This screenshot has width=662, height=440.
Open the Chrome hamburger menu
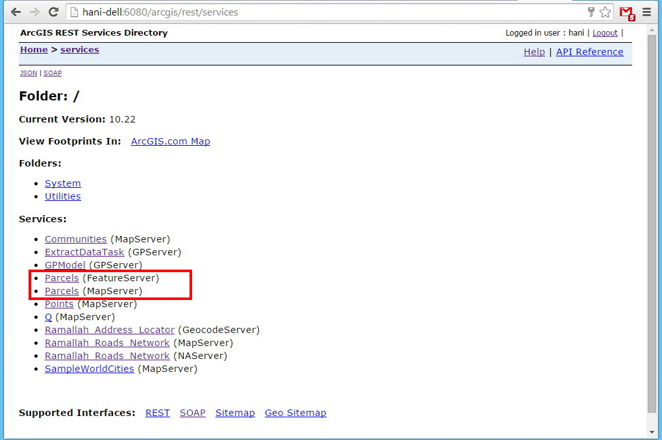[x=647, y=12]
